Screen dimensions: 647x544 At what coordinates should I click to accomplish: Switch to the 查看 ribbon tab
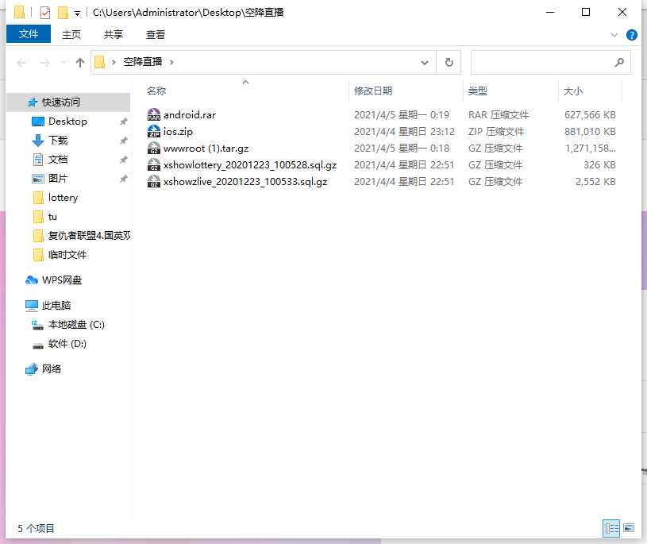[x=156, y=34]
